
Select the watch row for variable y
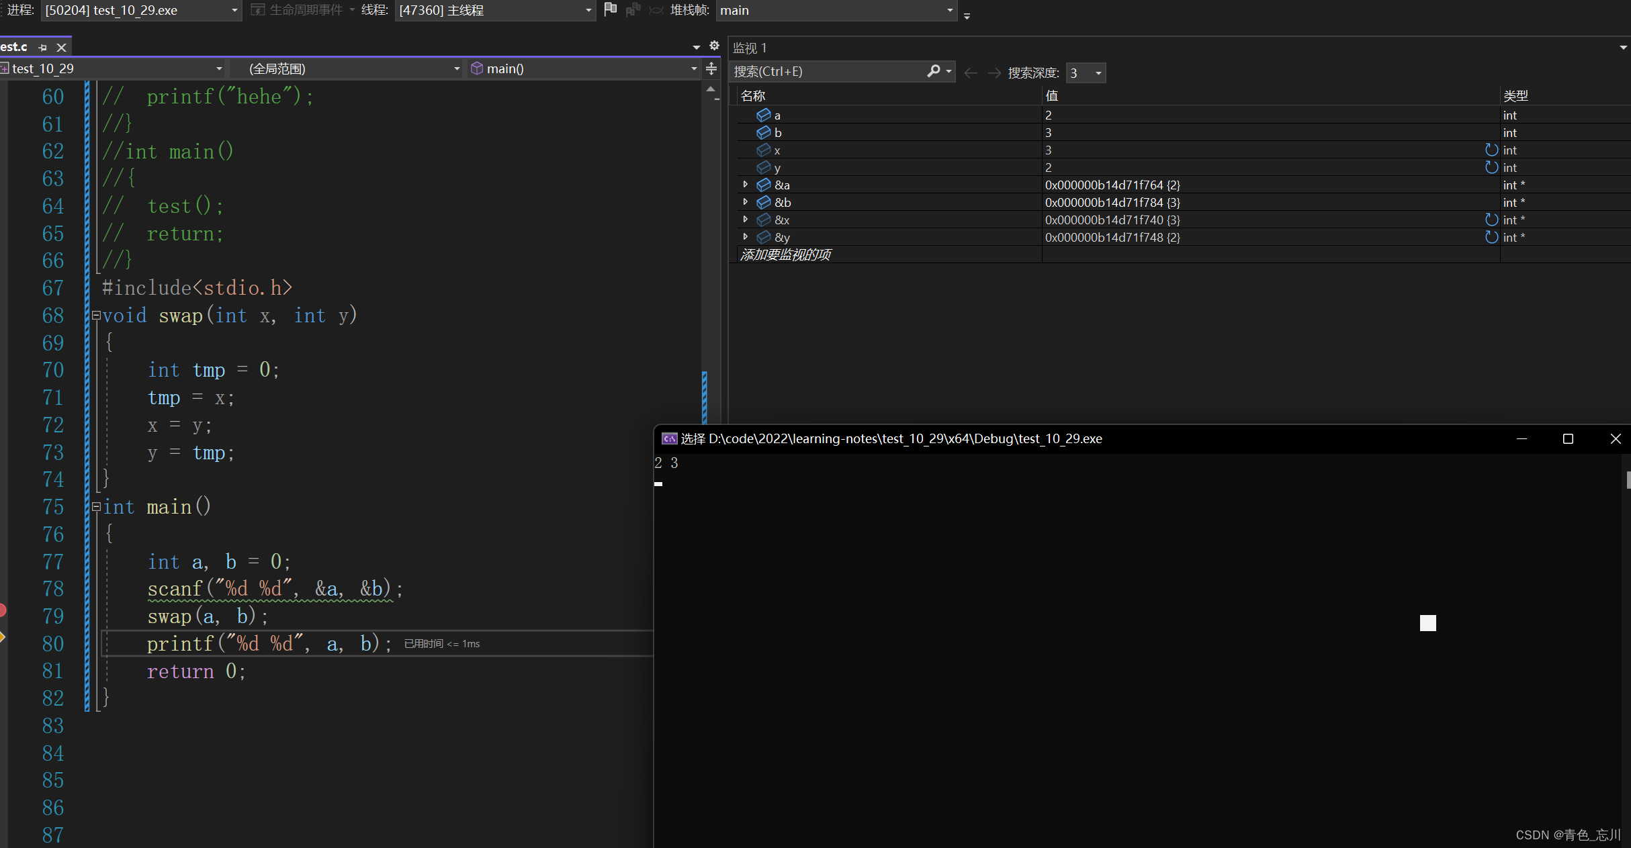pyautogui.click(x=1184, y=168)
